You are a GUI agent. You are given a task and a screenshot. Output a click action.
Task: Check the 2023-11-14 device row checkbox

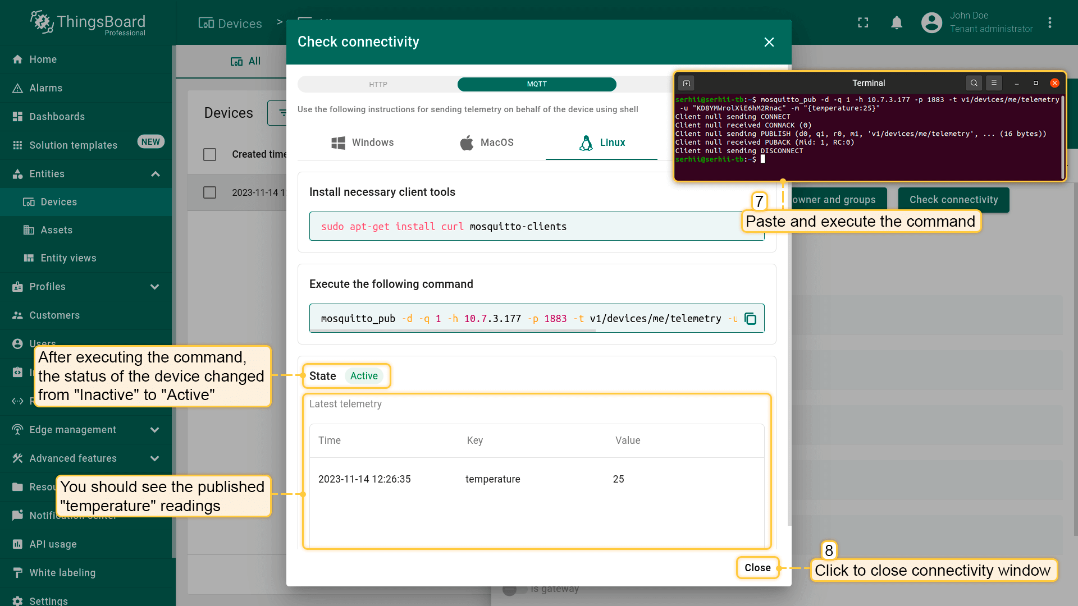[x=209, y=192]
